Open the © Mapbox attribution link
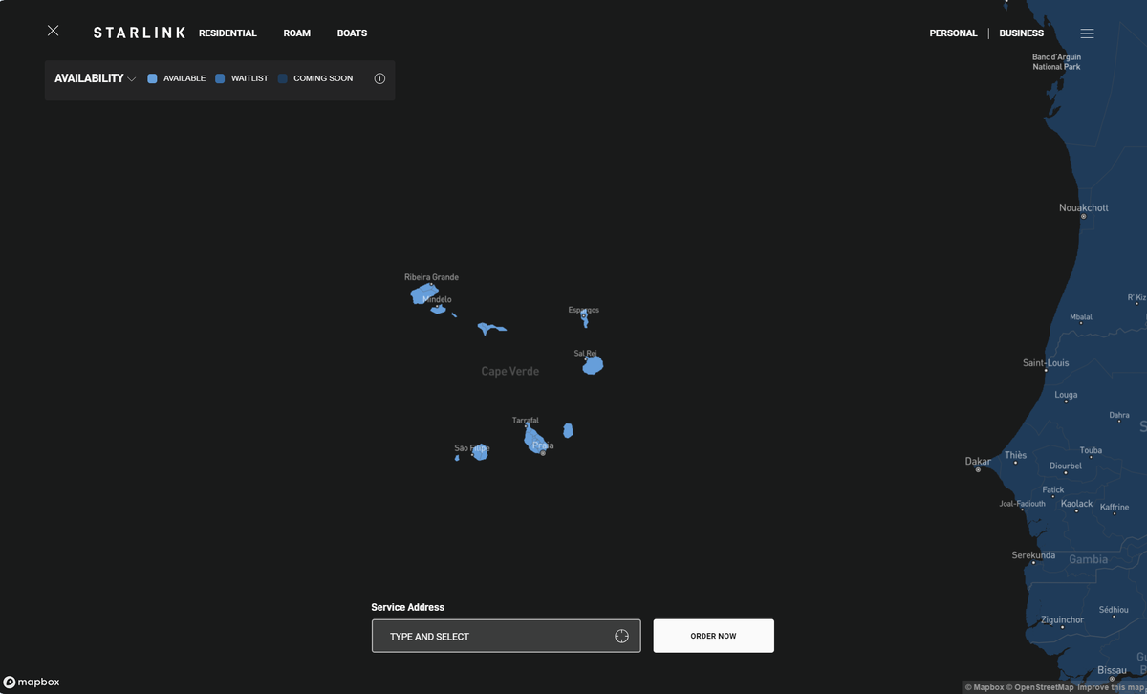The height and width of the screenshot is (694, 1147). pyautogui.click(x=984, y=687)
